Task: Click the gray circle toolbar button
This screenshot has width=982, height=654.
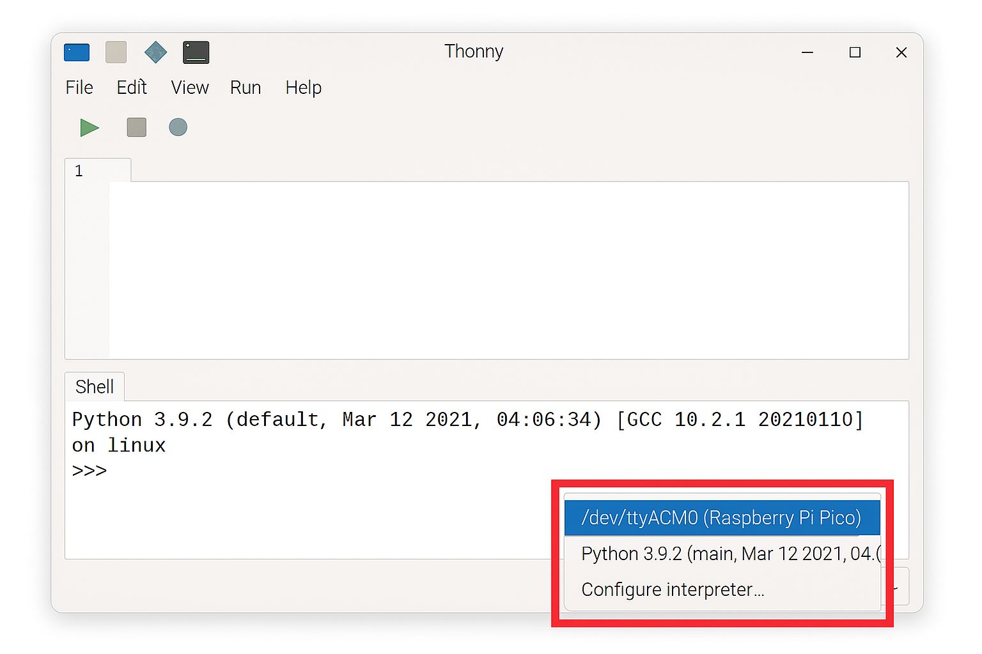Action: [x=178, y=128]
